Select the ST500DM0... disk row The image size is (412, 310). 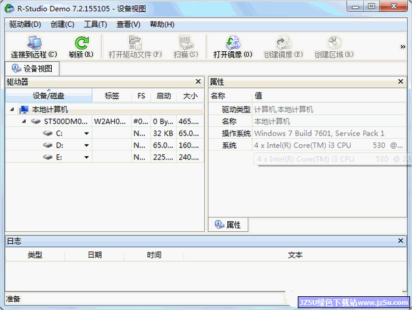coord(105,121)
